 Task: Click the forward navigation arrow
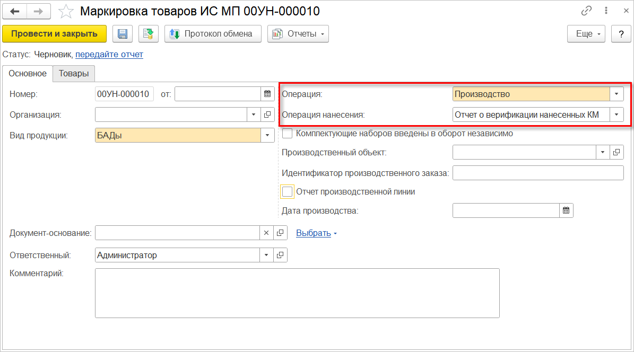pos(38,11)
